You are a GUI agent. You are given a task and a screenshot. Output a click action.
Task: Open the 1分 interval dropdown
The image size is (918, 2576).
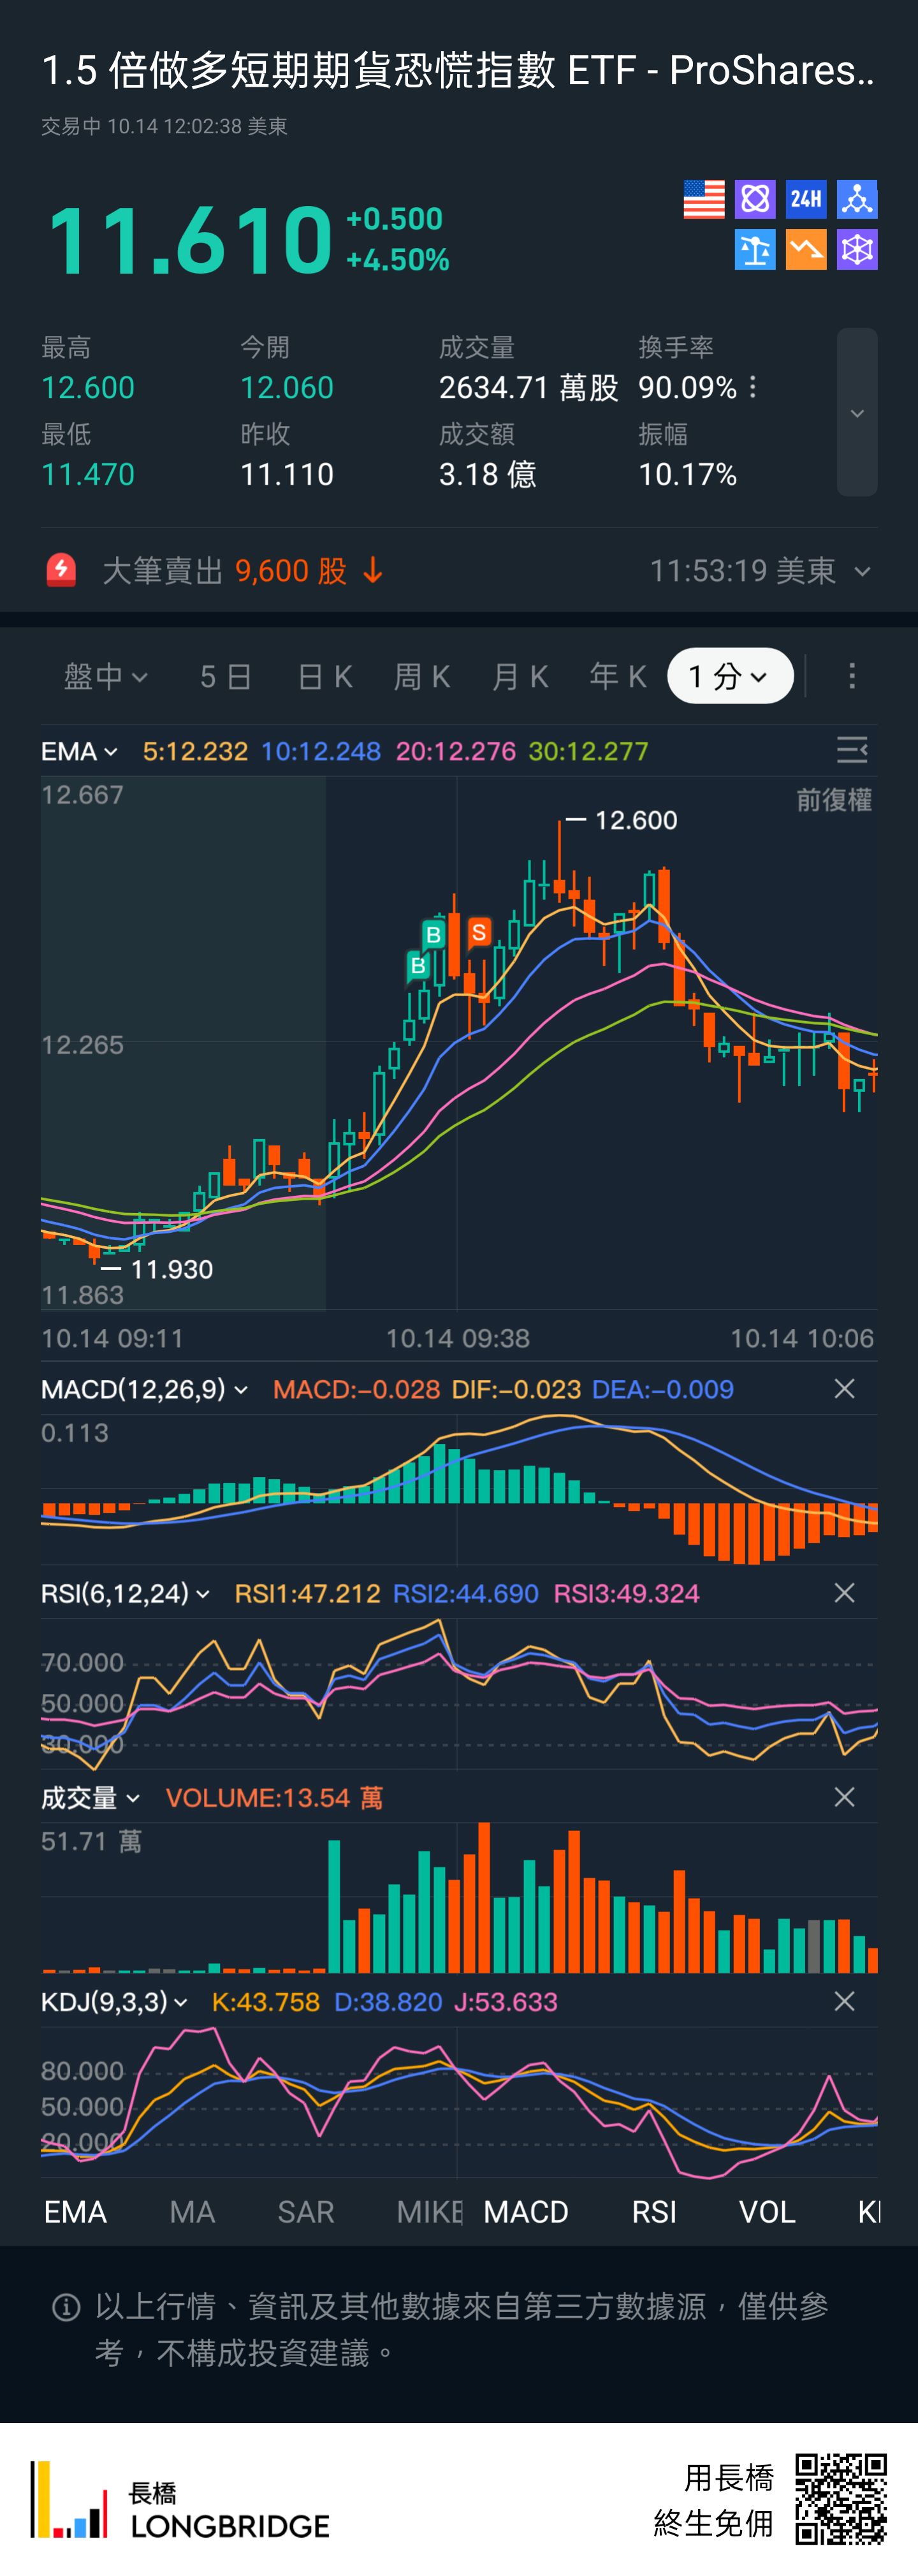pos(730,677)
